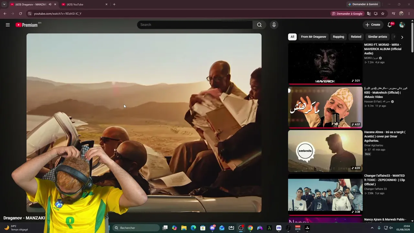The image size is (414, 233).
Task: Show more filter chips with the arrow
Action: [x=402, y=37]
